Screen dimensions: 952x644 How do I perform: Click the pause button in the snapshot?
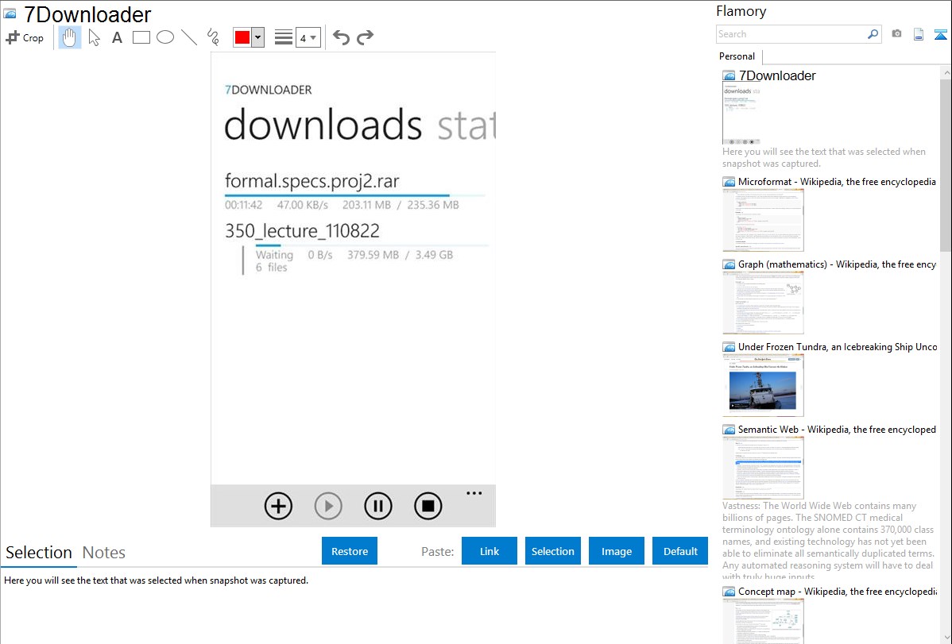[x=378, y=506]
